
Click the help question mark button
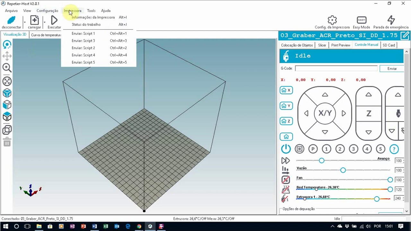tap(394, 149)
